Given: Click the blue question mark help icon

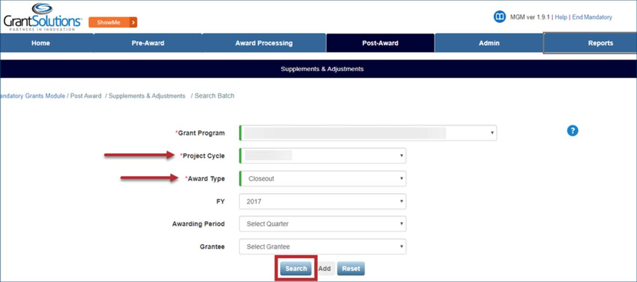Looking at the screenshot, I should tap(572, 131).
